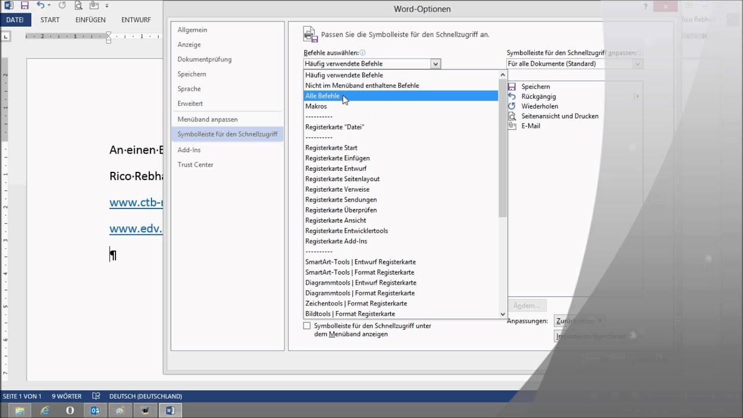
Task: Click 'DEUTSCH (DEUTSCHLAND)' language in status bar
Action: 146,397
